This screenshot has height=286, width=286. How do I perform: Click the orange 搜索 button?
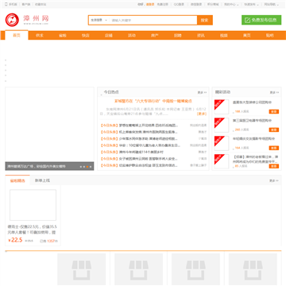pos(205,20)
